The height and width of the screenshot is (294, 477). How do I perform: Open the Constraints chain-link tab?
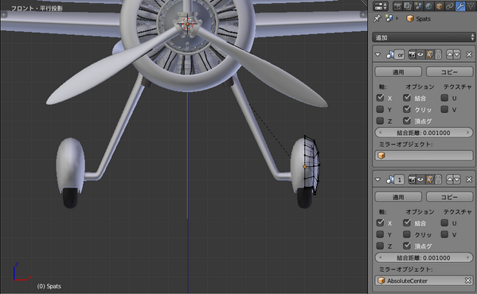click(x=450, y=6)
